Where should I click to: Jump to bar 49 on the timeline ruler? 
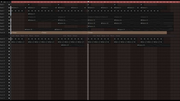click(171, 2)
